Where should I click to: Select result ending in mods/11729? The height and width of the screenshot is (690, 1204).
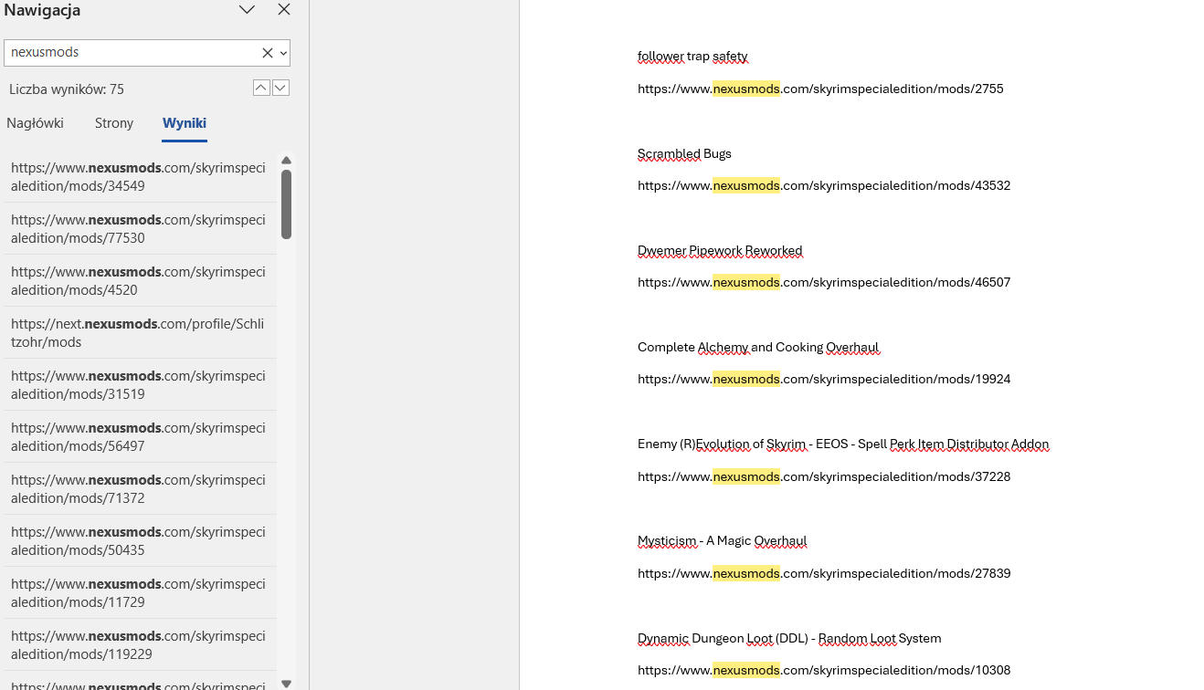[x=139, y=593]
